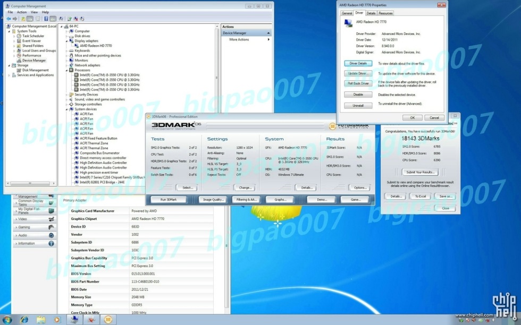521x325 pixels.
Task: Click the Futuremark logo in 3DMark06
Action: click(x=349, y=125)
